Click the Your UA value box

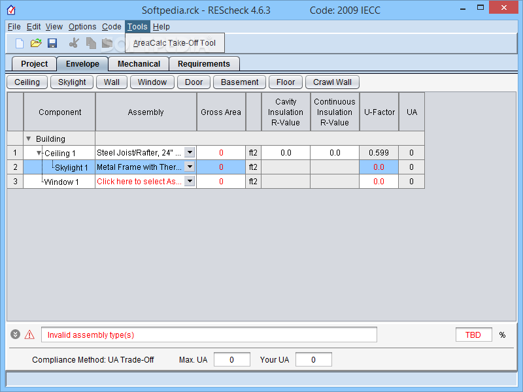[x=314, y=360]
